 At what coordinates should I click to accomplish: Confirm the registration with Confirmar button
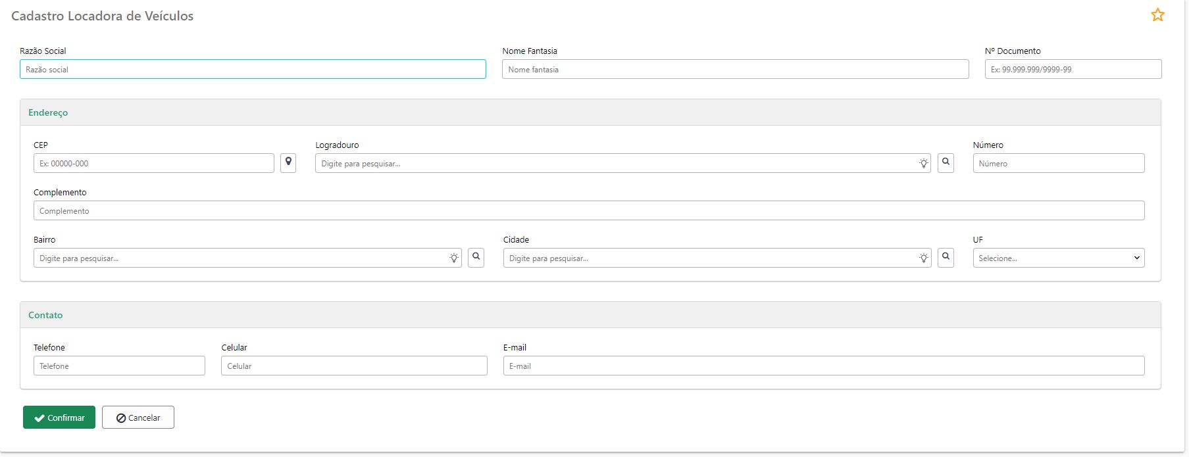click(x=59, y=418)
